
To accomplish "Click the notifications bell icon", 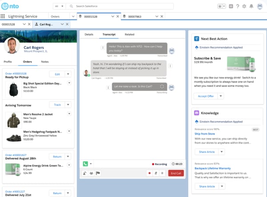I will [x=252, y=6].
